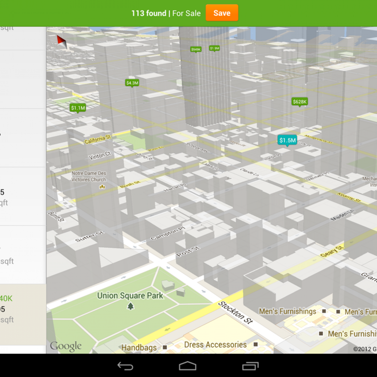The height and width of the screenshot is (377, 377).
Task: Open the $4.3M listing marker
Action: (132, 83)
